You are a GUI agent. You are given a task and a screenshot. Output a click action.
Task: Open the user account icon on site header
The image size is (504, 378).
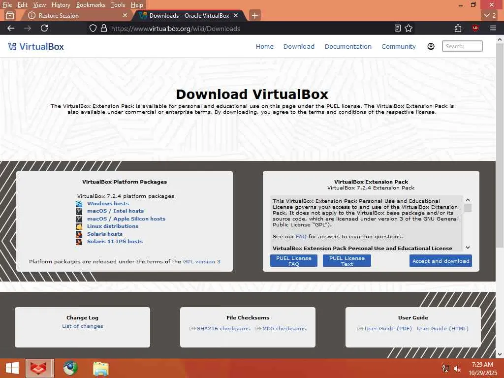click(x=431, y=47)
